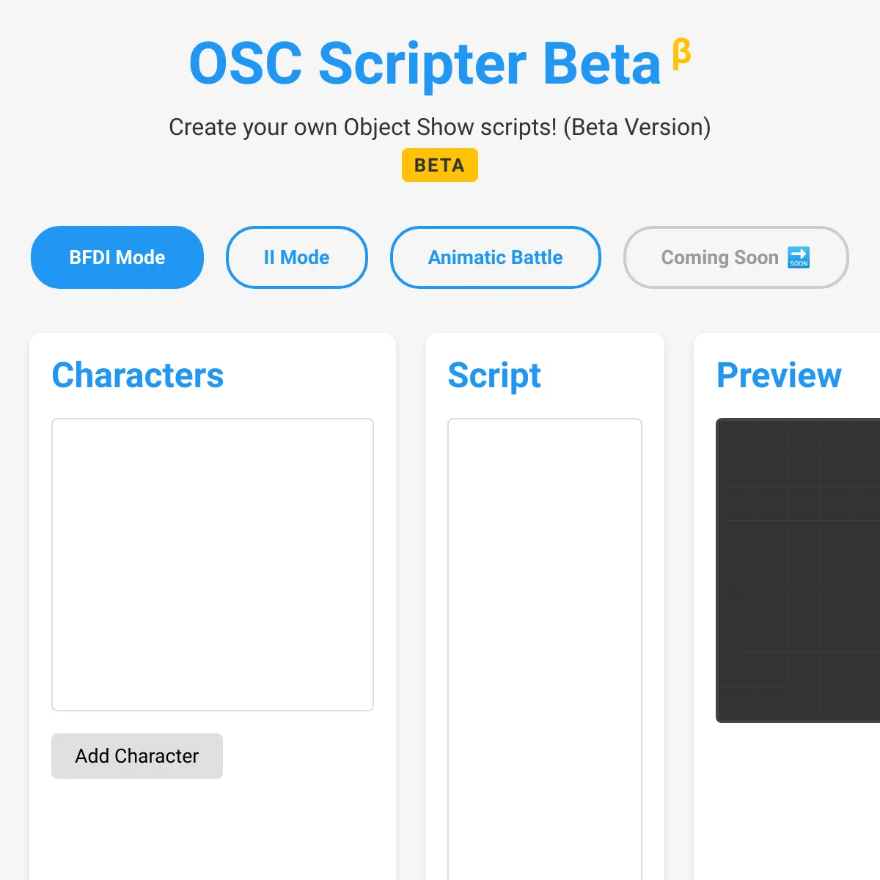Click the Coming Soon mode button
Image resolution: width=880 pixels, height=880 pixels.
coord(736,257)
